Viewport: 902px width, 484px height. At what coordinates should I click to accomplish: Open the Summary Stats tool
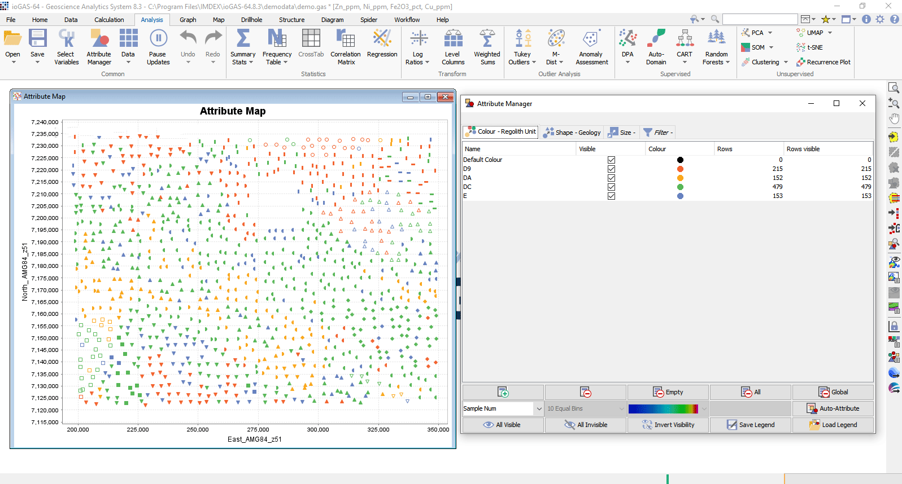(243, 46)
